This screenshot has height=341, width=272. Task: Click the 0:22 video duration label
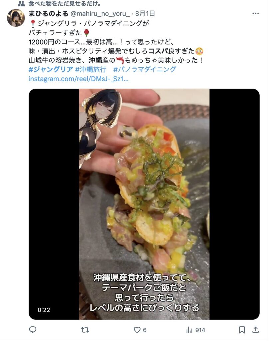click(x=44, y=310)
